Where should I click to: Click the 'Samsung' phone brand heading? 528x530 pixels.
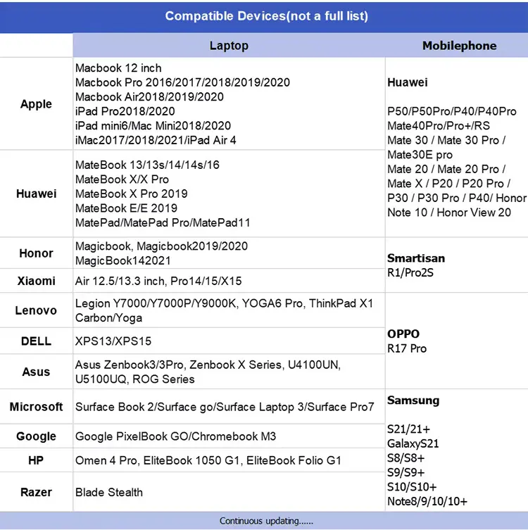413,400
